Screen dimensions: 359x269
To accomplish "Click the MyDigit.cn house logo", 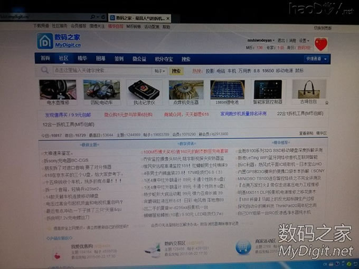I will [x=45, y=41].
